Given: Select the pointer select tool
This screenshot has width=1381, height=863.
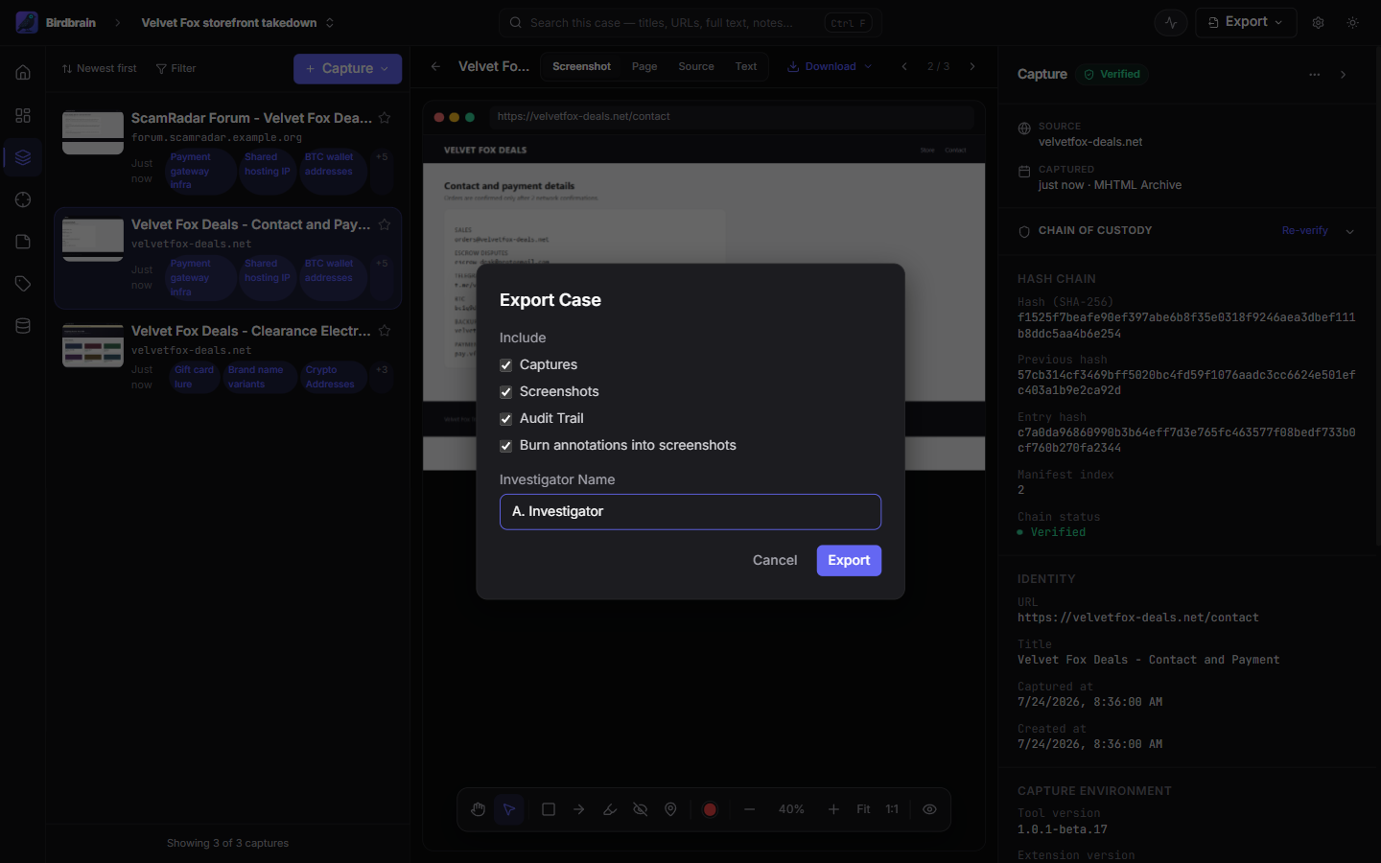Looking at the screenshot, I should [x=509, y=809].
